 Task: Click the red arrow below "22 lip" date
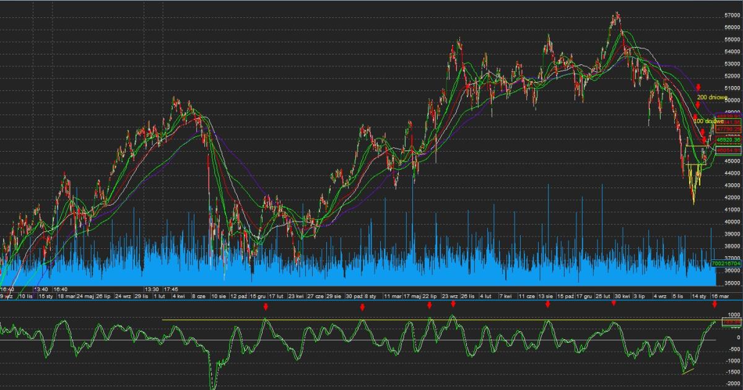click(x=429, y=305)
